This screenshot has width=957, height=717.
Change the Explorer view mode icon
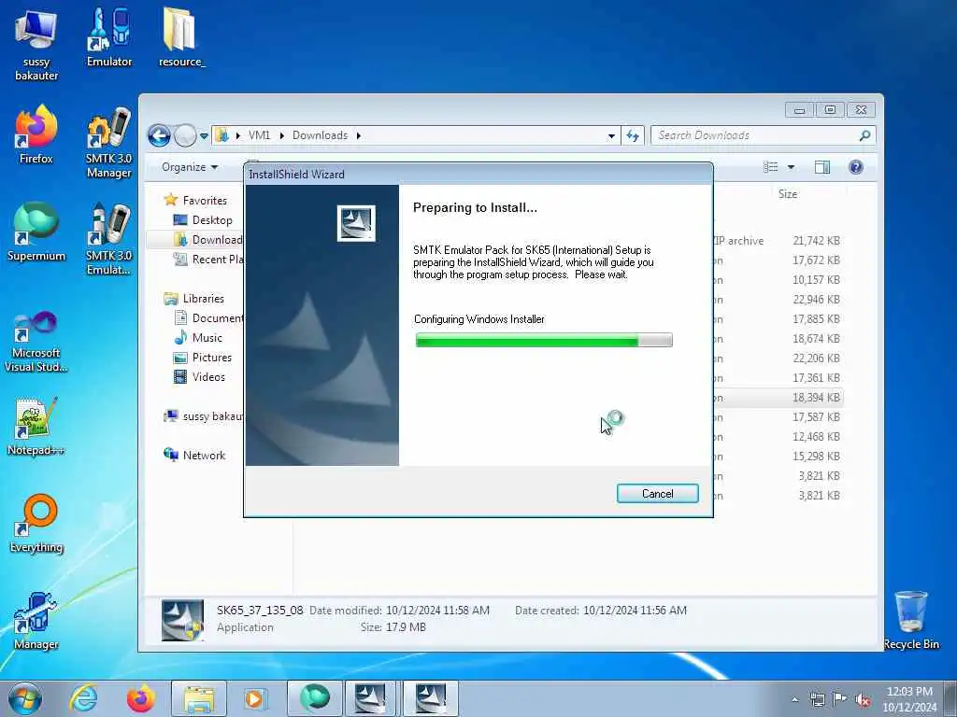(x=771, y=167)
